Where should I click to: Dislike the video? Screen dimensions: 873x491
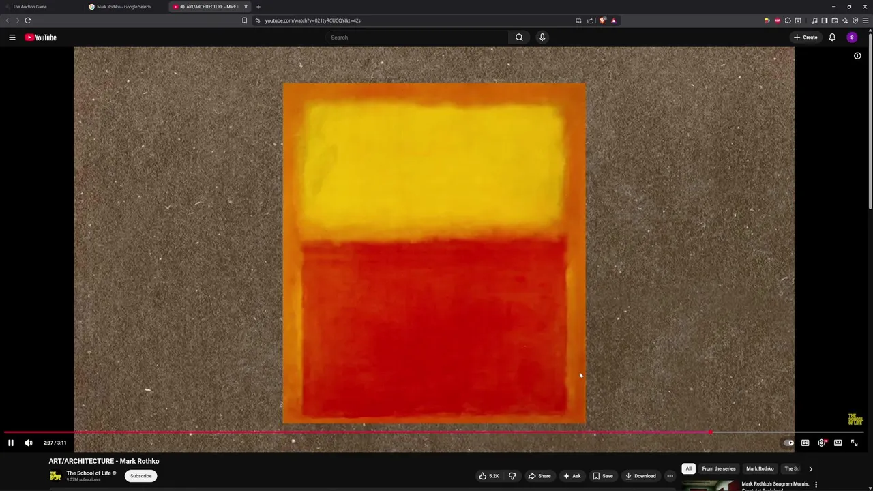[x=512, y=476]
